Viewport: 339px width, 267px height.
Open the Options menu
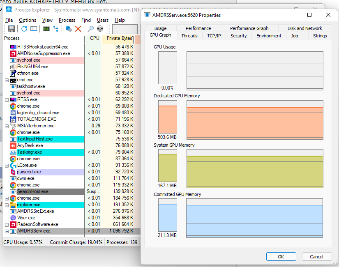click(x=28, y=20)
